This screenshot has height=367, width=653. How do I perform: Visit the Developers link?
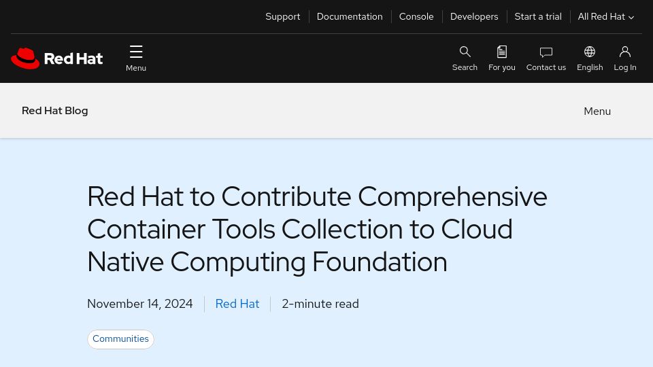474,16
